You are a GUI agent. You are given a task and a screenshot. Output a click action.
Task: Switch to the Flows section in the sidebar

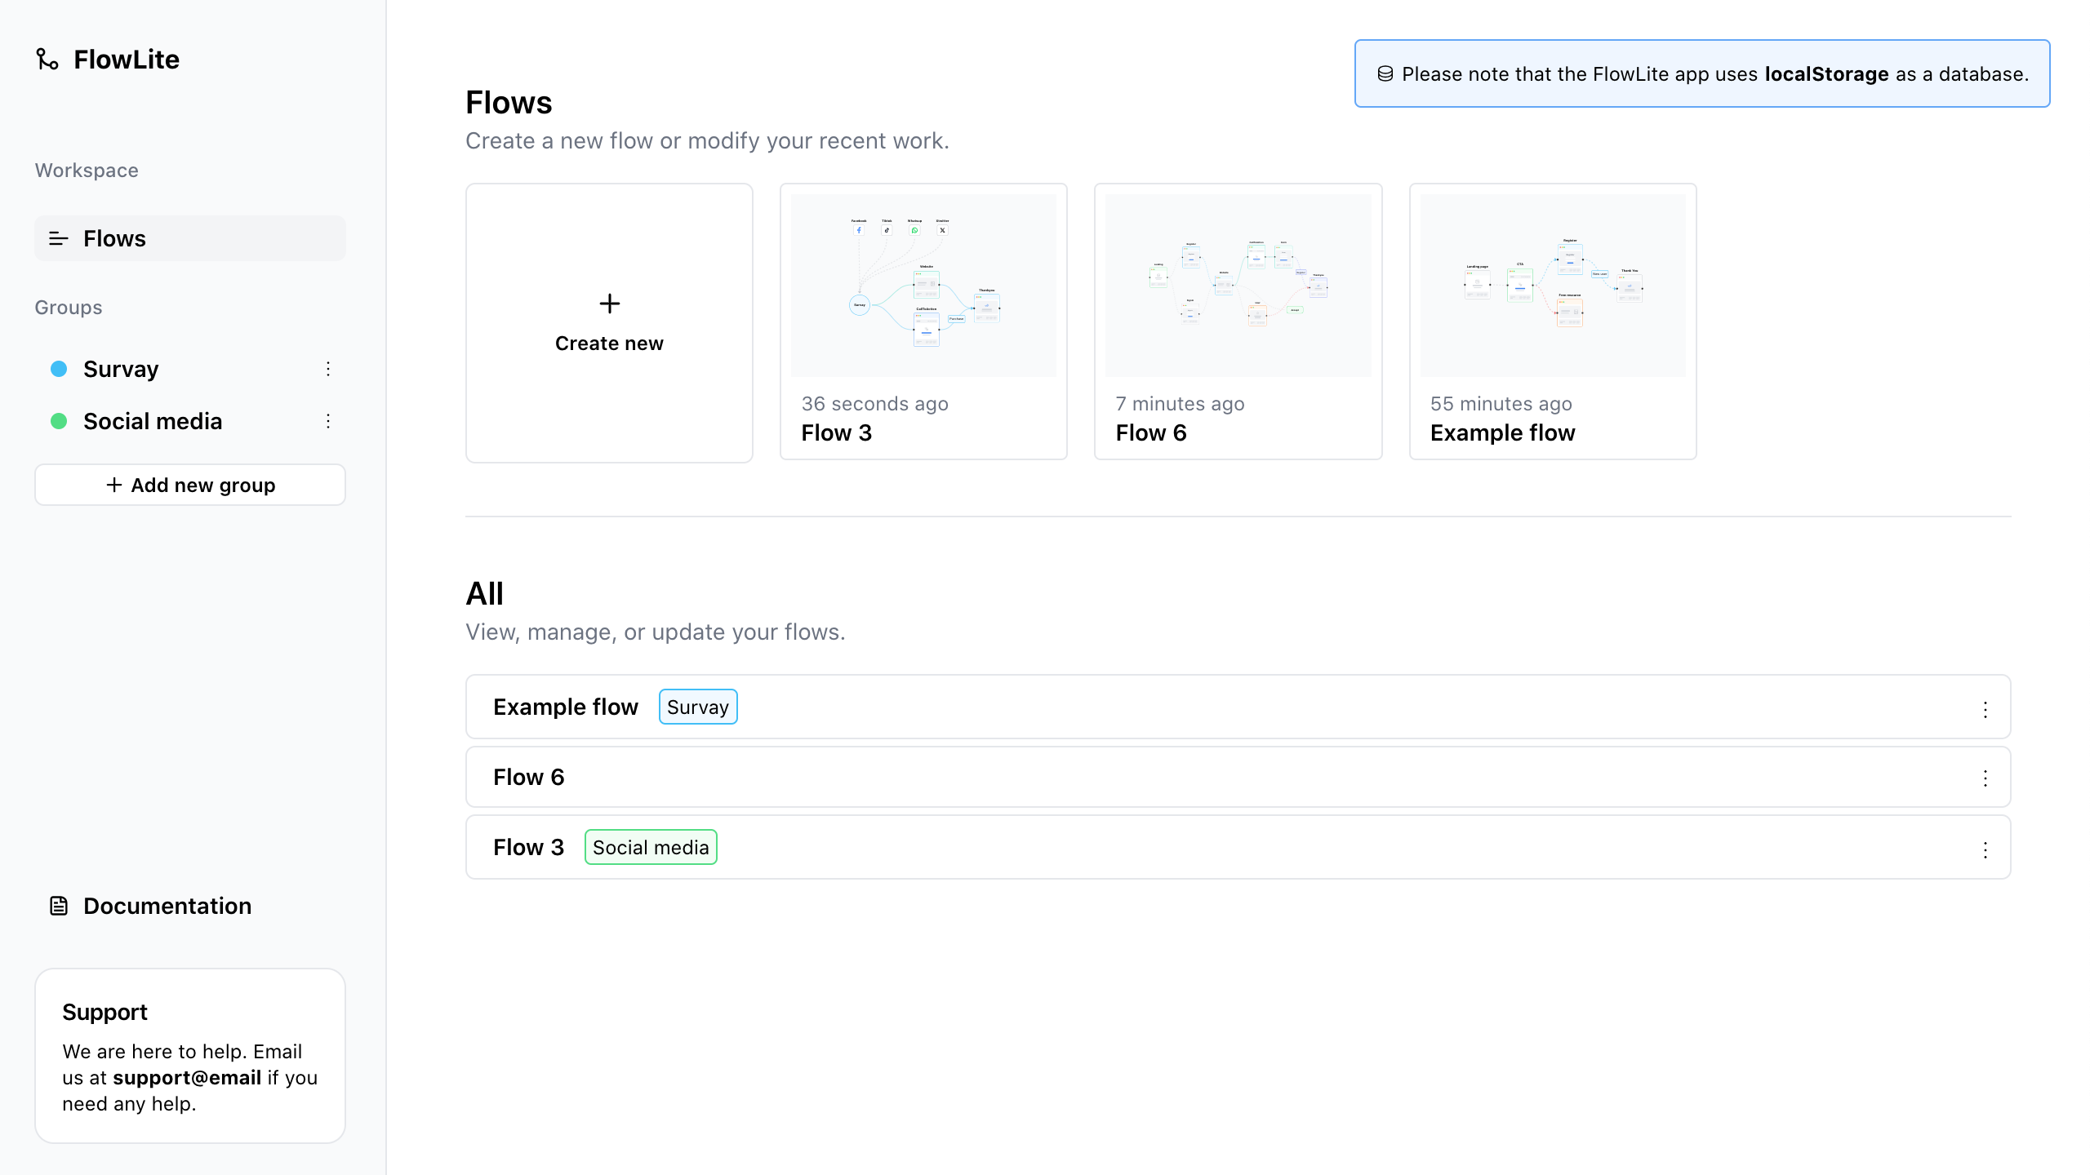pos(113,238)
